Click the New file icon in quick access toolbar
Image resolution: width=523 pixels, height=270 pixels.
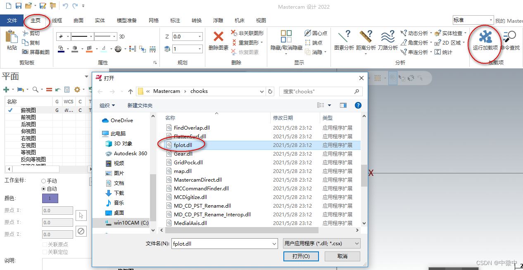click(x=8, y=6)
